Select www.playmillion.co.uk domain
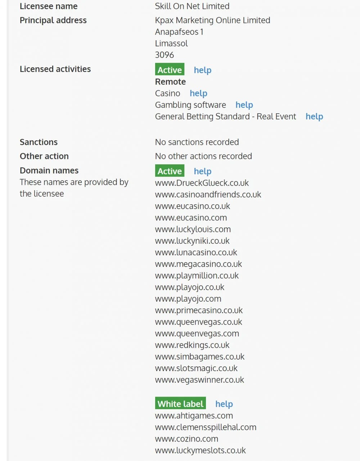The height and width of the screenshot is (461, 360). click(197, 275)
